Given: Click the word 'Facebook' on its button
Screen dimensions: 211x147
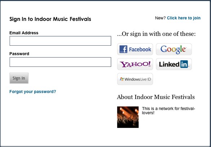Looking at the screenshot, I should pyautogui.click(x=140, y=49).
